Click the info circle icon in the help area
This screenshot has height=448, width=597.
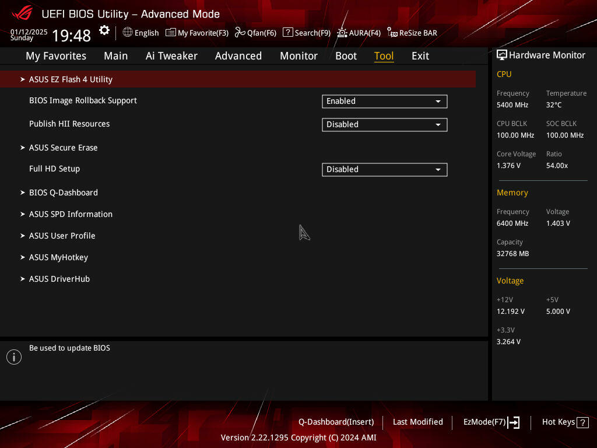click(x=14, y=357)
